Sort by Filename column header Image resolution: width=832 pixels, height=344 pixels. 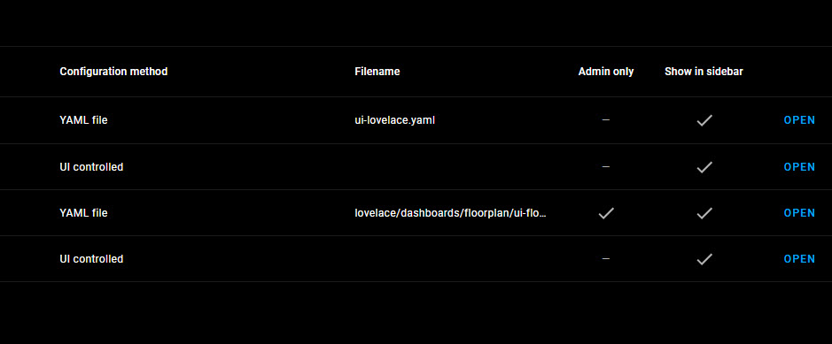click(x=377, y=72)
